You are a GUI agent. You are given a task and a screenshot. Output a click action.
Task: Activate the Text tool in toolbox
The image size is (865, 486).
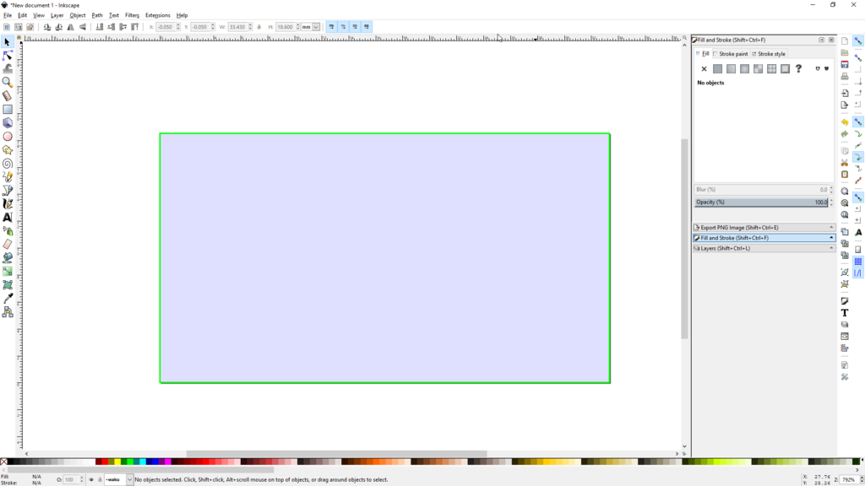(x=7, y=217)
